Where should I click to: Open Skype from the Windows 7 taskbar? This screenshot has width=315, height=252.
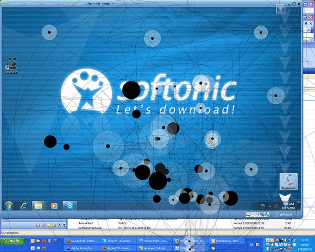[69, 206]
